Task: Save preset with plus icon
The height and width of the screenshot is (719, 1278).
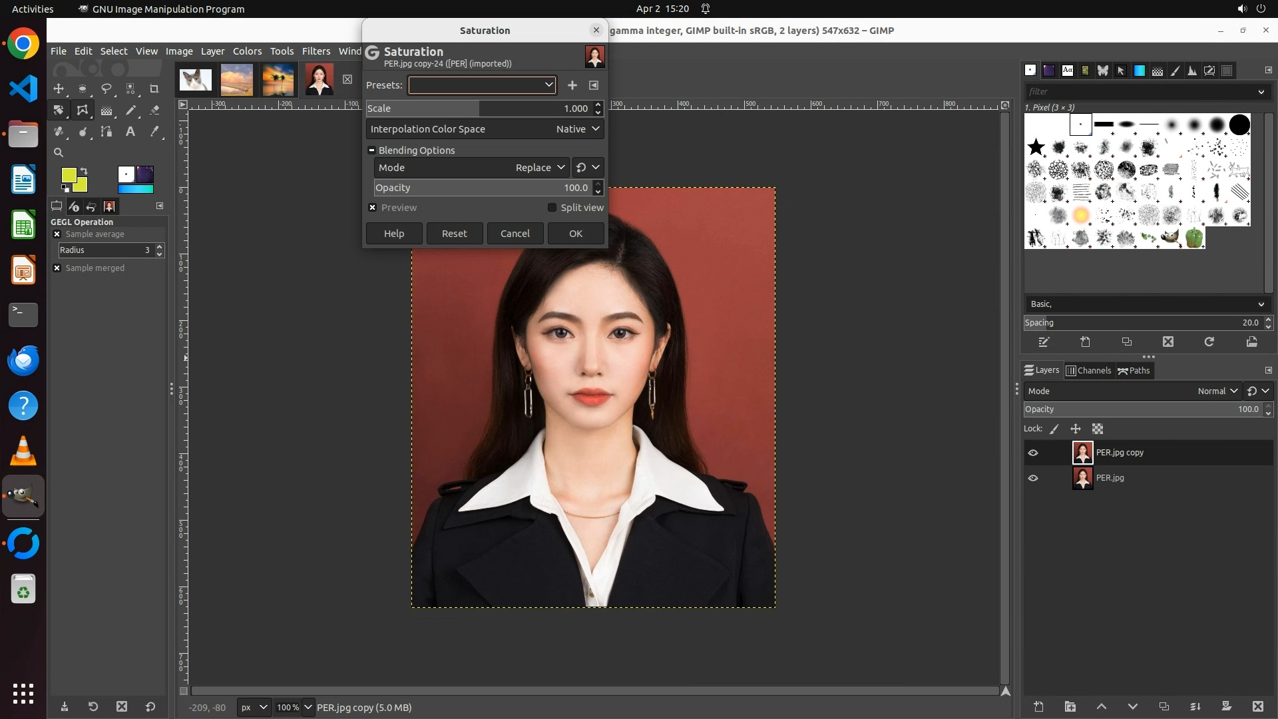Action: point(572,85)
